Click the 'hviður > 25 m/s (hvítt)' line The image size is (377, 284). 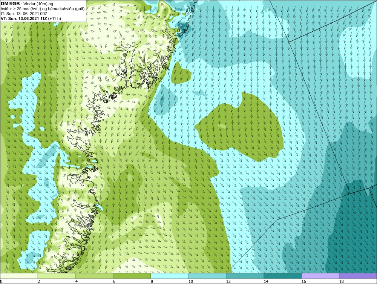[21, 9]
